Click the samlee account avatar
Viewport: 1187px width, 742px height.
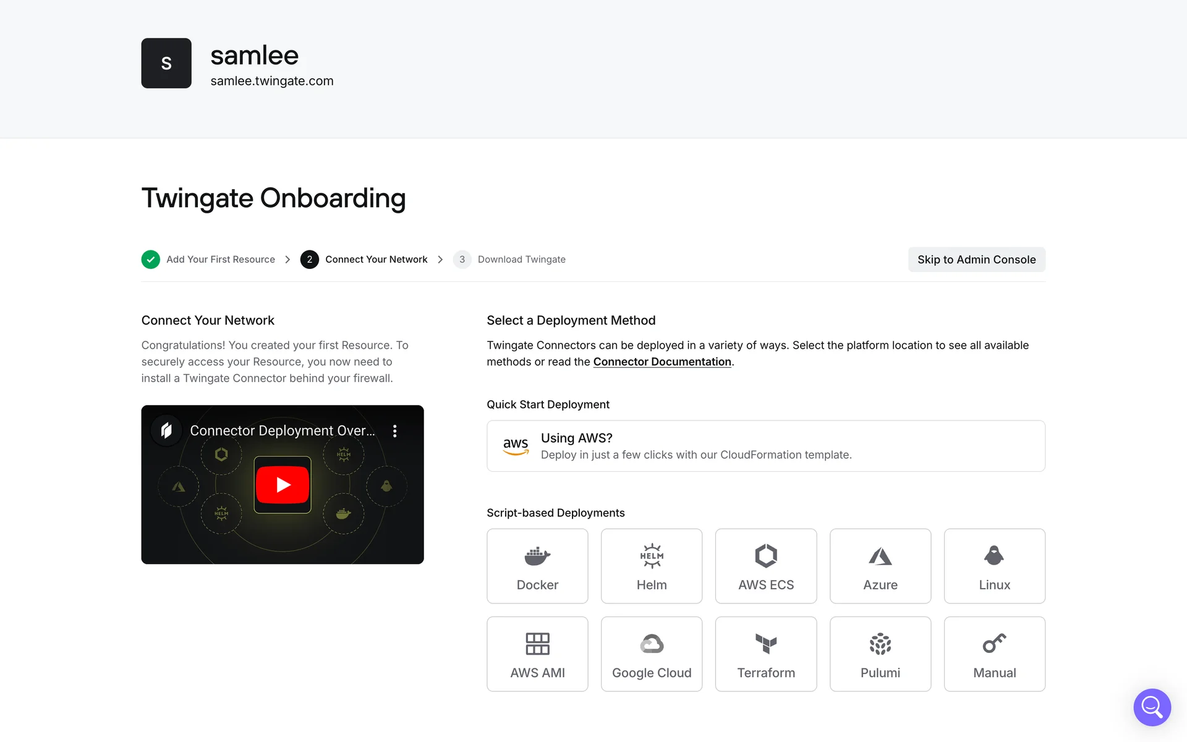166,63
